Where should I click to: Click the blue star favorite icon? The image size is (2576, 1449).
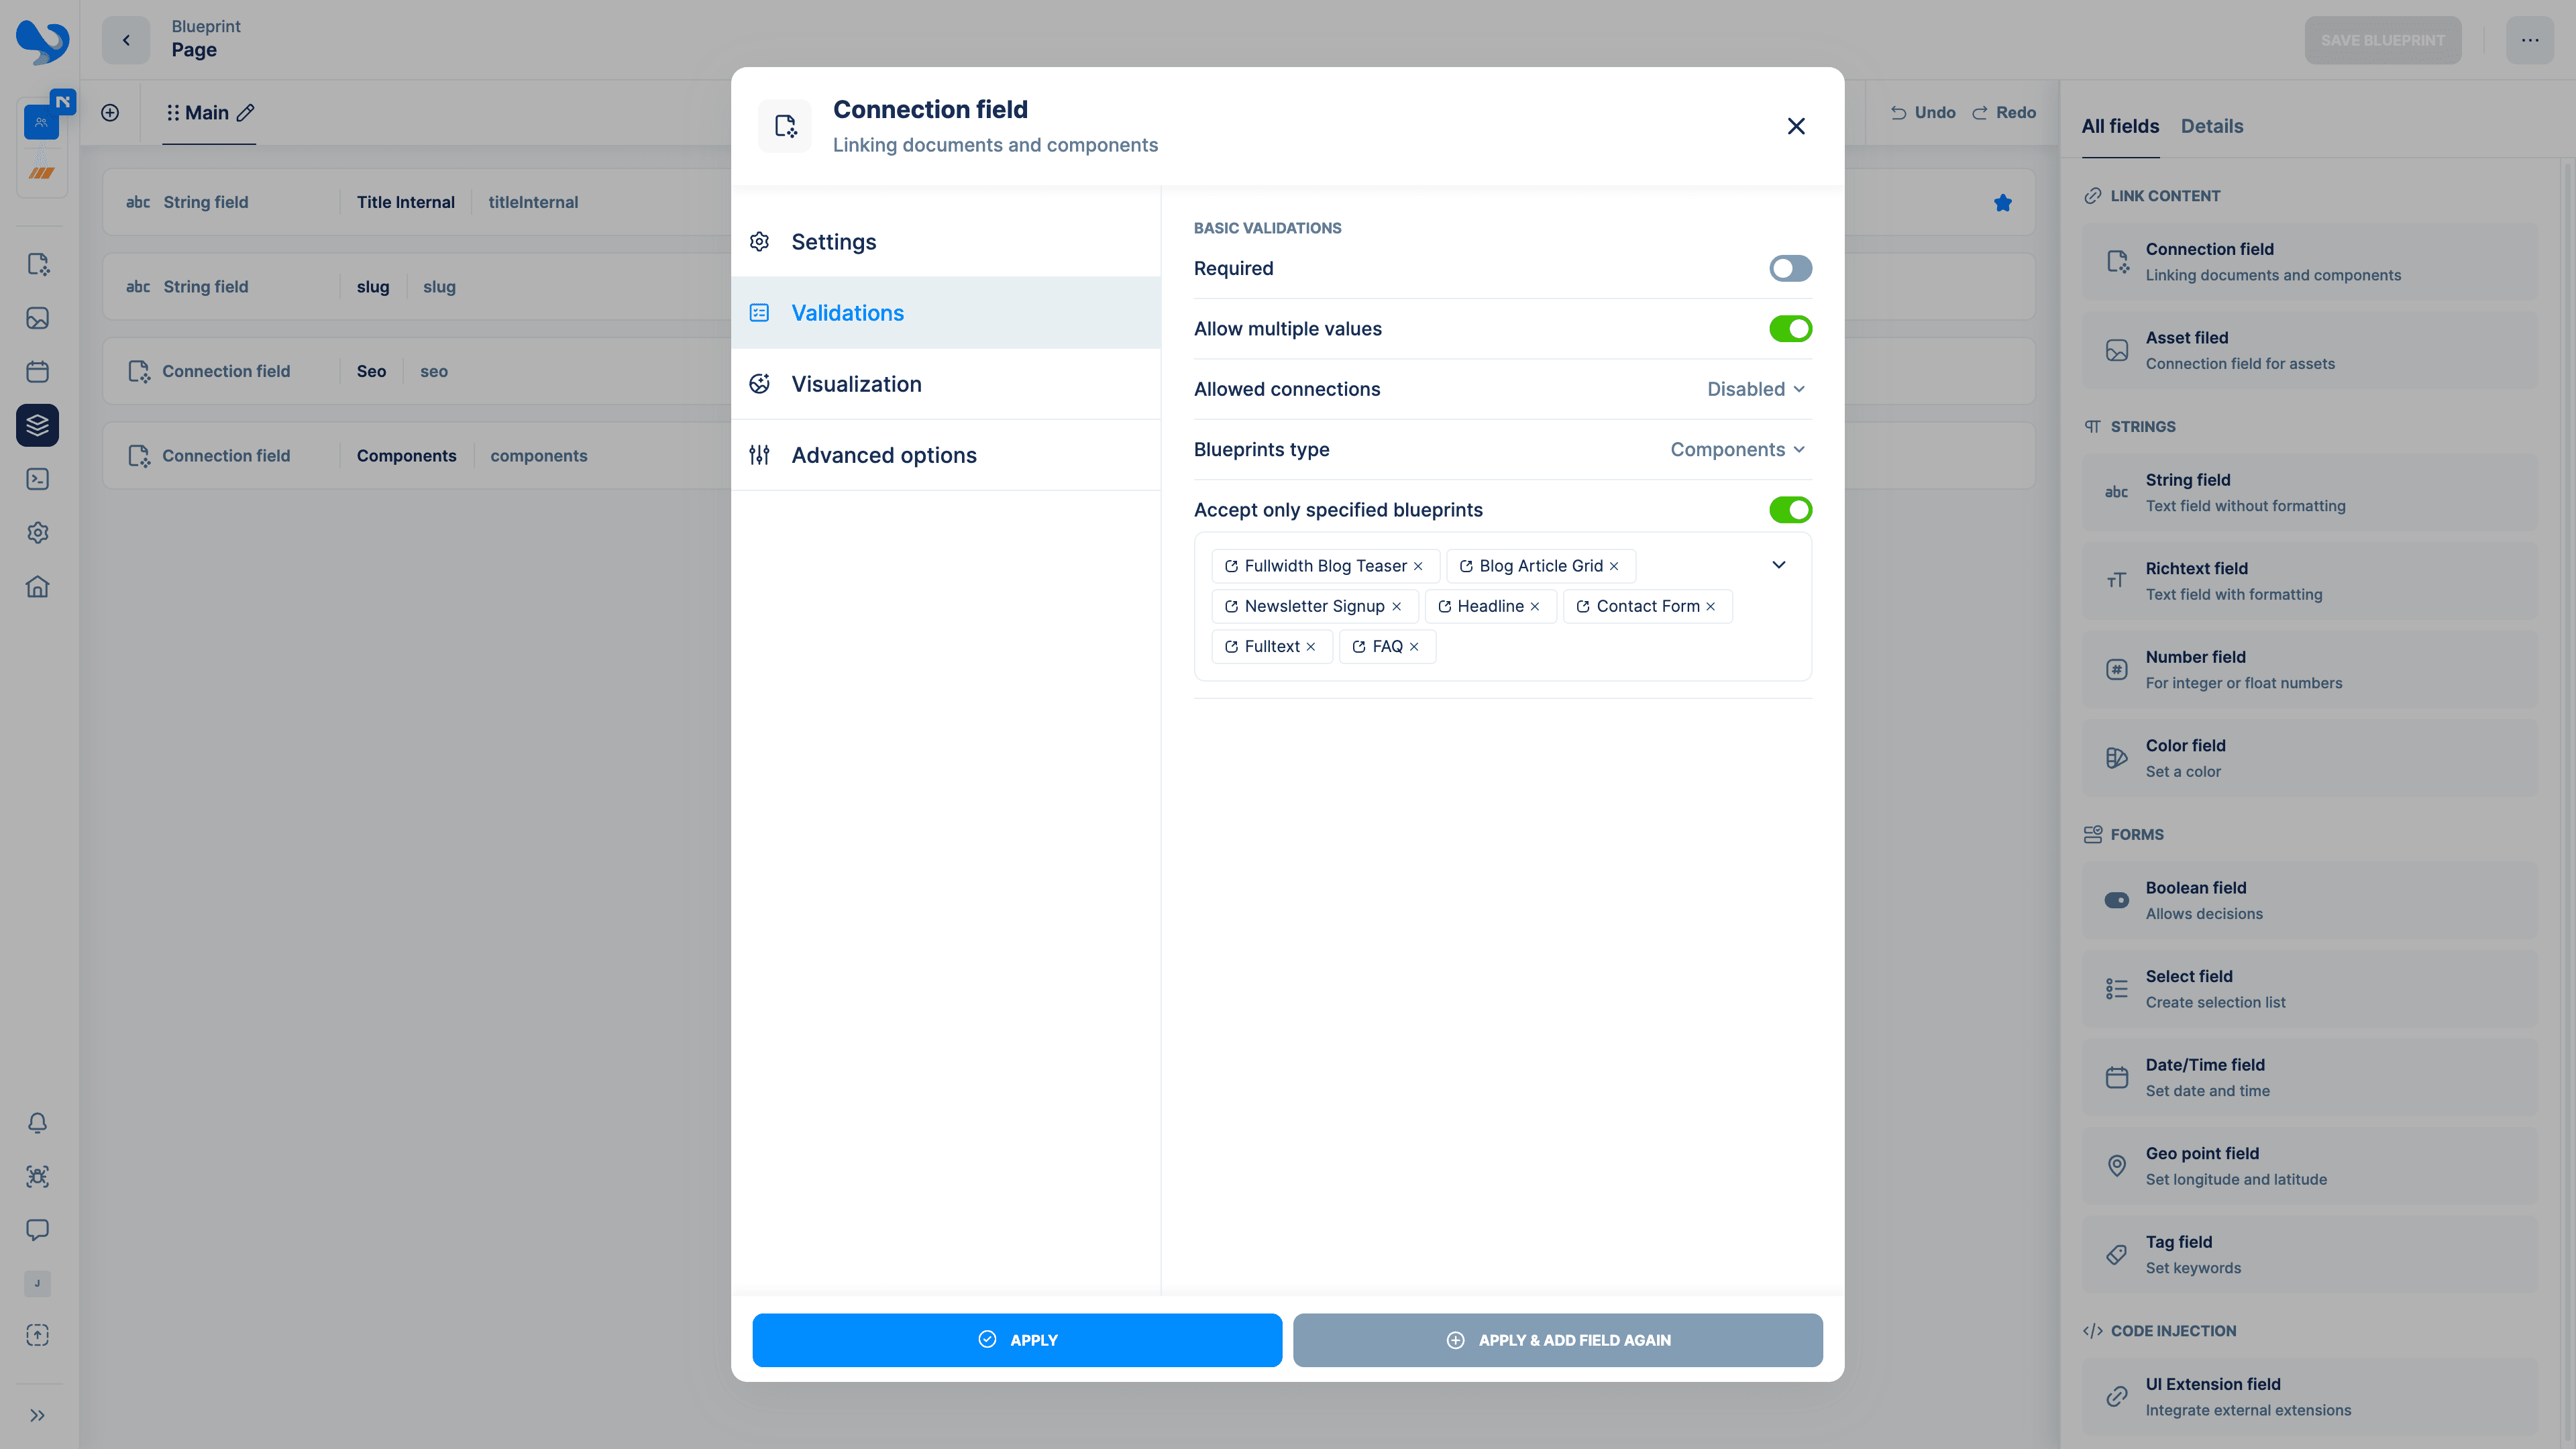[x=2002, y=203]
